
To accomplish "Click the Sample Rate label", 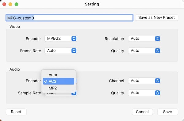I will 29,93.
